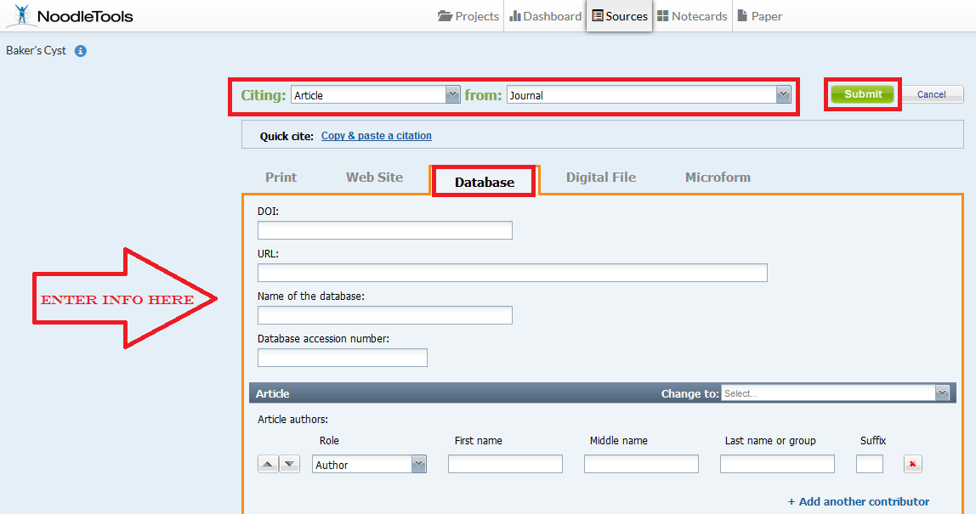
Task: Click the Name of the database field
Action: 384,315
